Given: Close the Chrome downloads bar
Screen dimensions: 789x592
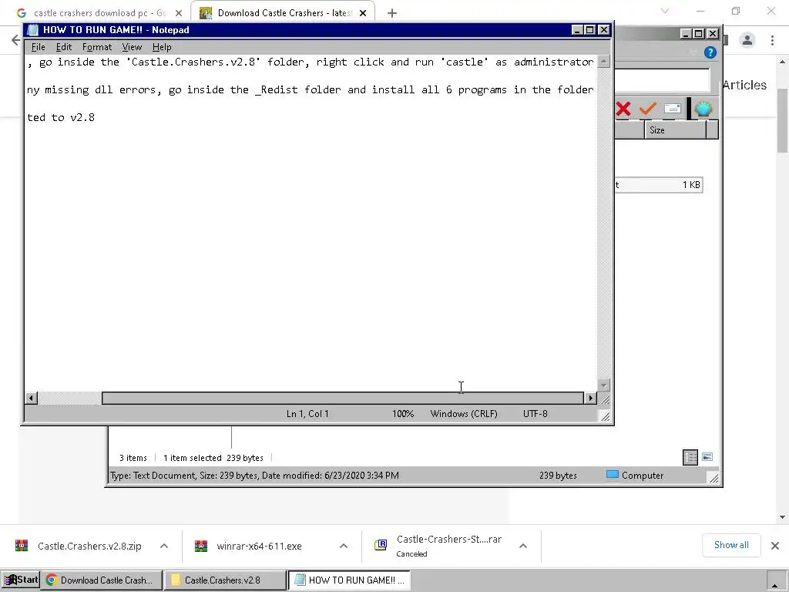Looking at the screenshot, I should coord(775,546).
